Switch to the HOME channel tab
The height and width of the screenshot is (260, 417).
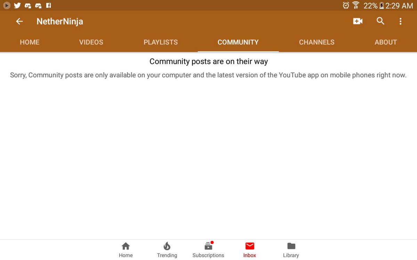30,42
